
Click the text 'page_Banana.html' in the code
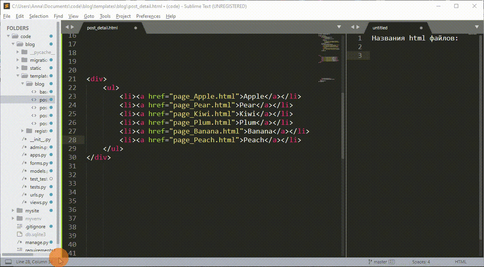tap(207, 131)
